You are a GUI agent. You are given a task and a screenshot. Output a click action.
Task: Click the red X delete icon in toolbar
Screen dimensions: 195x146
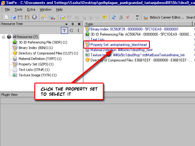coord(127,17)
